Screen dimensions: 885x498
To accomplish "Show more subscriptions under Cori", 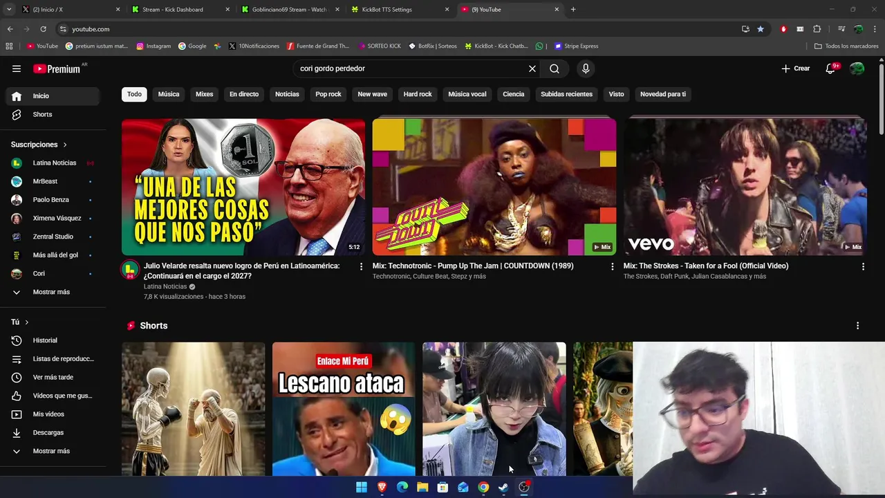I will click(x=53, y=292).
